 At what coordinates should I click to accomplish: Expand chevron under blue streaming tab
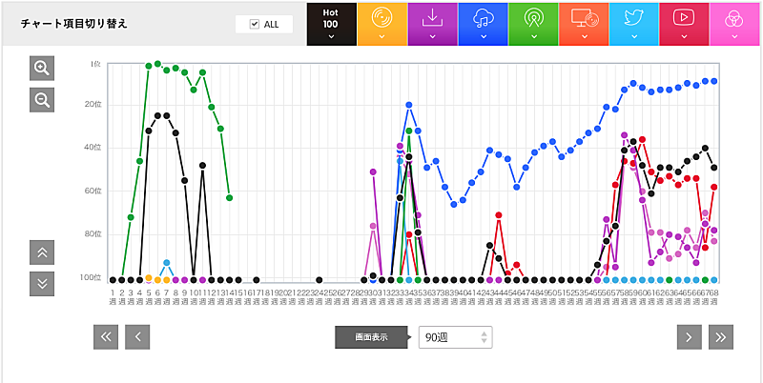(x=484, y=37)
